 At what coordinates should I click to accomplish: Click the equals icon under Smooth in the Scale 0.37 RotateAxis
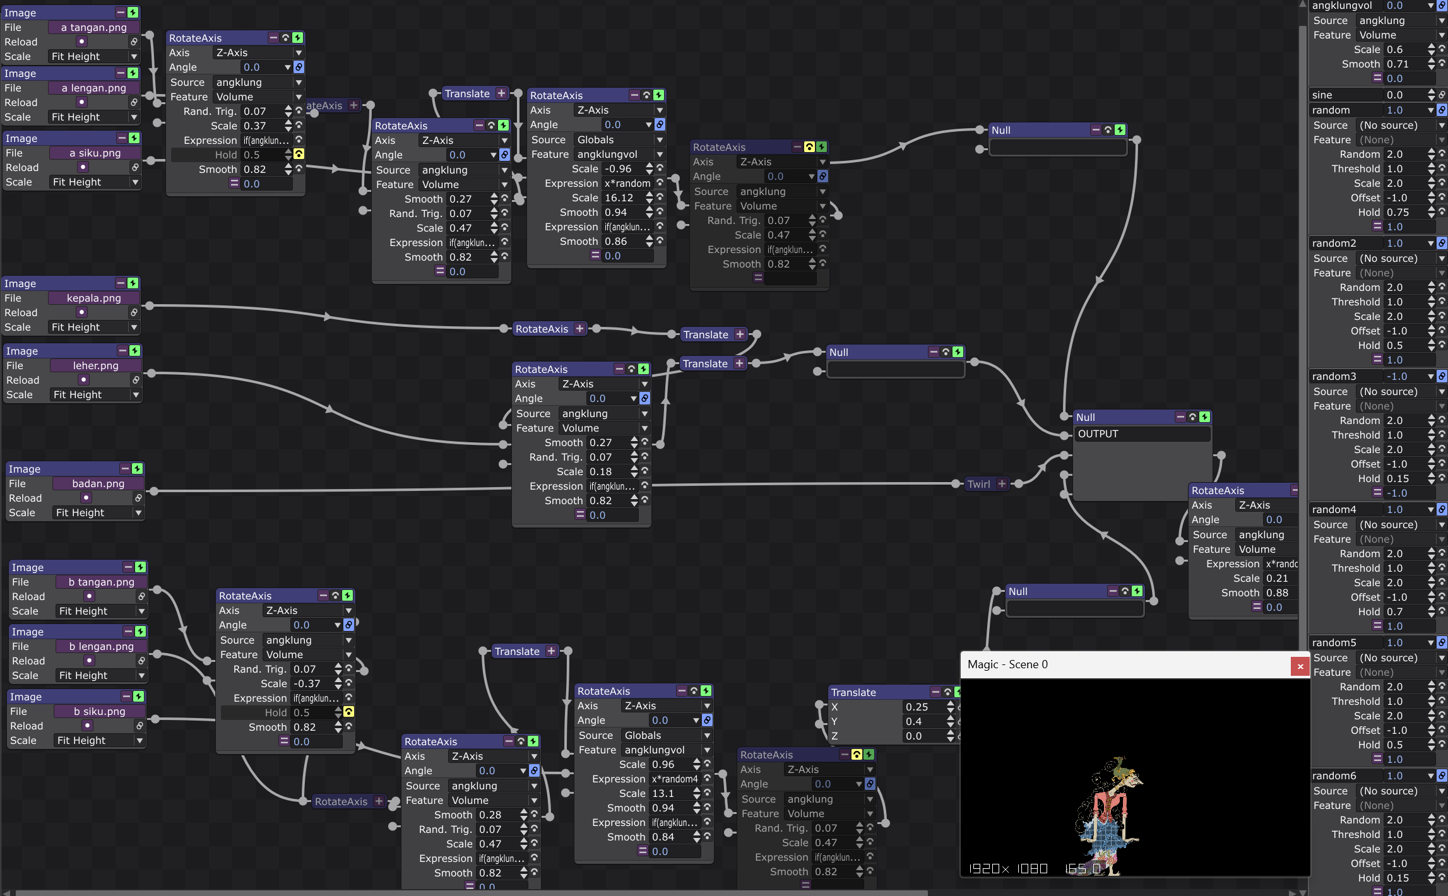[x=234, y=184]
